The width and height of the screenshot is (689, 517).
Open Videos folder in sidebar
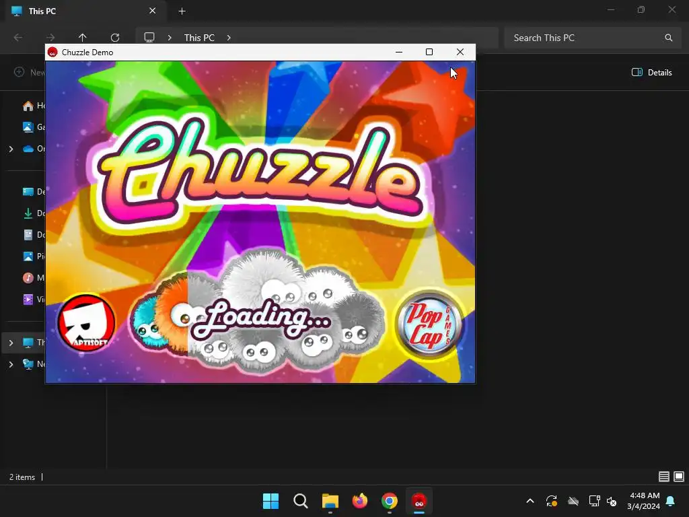(34, 300)
